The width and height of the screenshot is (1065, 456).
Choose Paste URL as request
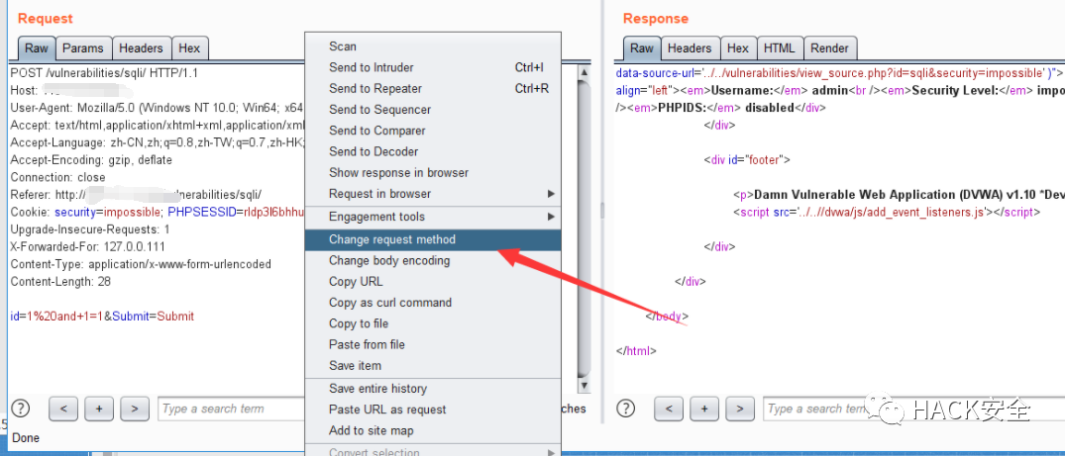[433, 410]
